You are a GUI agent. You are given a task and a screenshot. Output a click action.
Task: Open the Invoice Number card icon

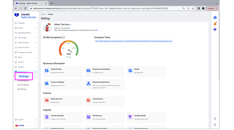[x=47, y=117]
